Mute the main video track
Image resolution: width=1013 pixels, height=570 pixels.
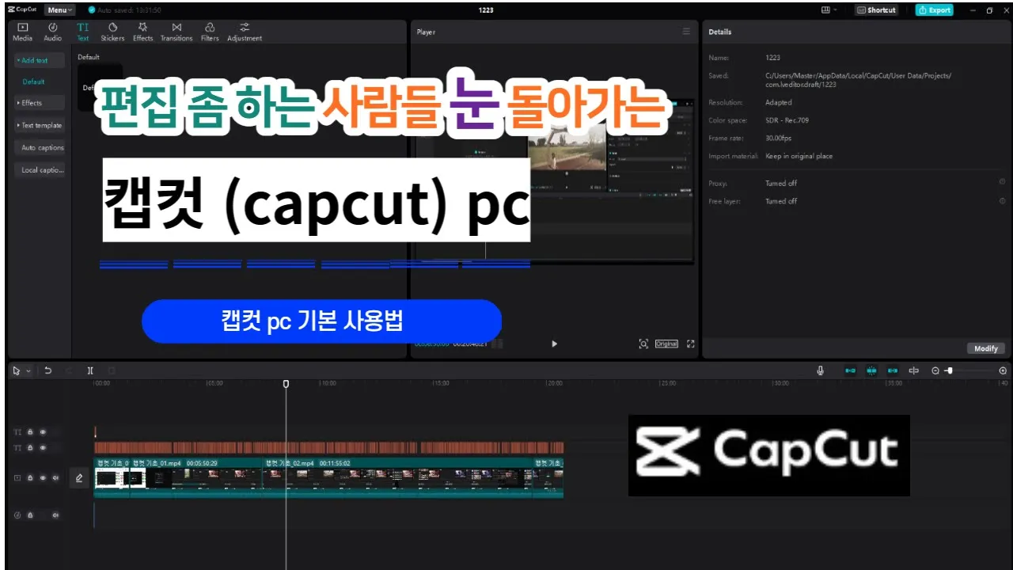point(55,478)
